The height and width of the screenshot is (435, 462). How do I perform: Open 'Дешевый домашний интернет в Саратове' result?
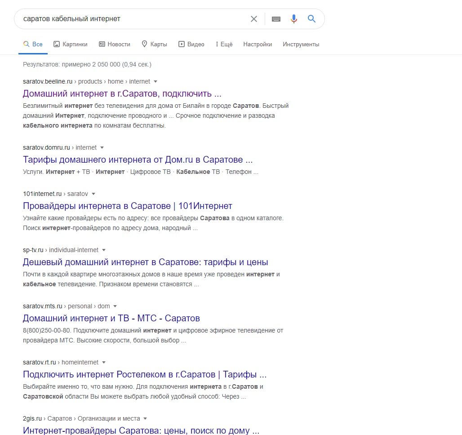pos(146,262)
